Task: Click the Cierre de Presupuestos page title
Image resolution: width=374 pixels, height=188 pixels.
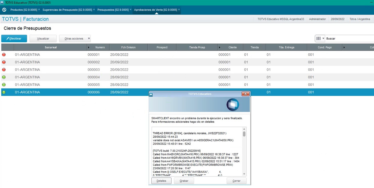Action: 27,28
